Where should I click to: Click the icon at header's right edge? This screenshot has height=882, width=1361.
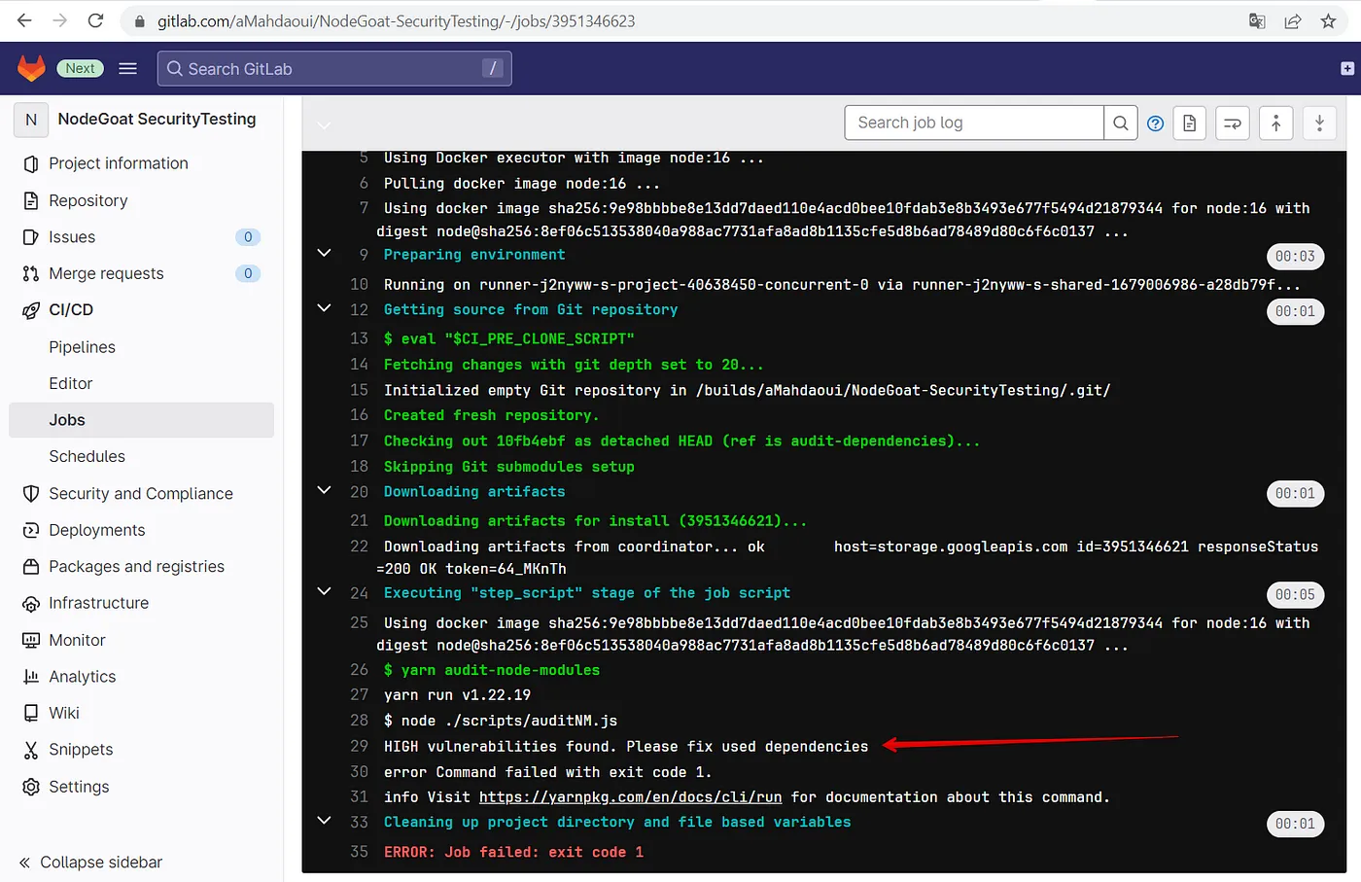click(x=1346, y=68)
